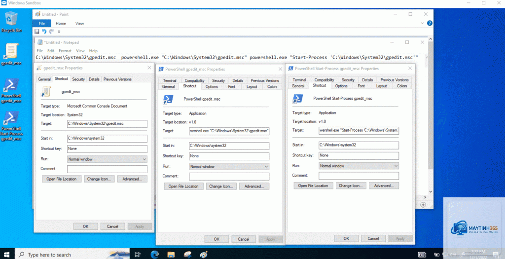Image resolution: width=505 pixels, height=259 pixels.
Task: Click Start in field in PowerShell gpedit_msc Properties
Action: coord(229,146)
